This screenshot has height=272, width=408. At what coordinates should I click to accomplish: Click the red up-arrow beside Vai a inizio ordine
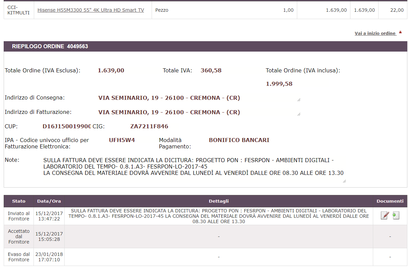pos(400,32)
